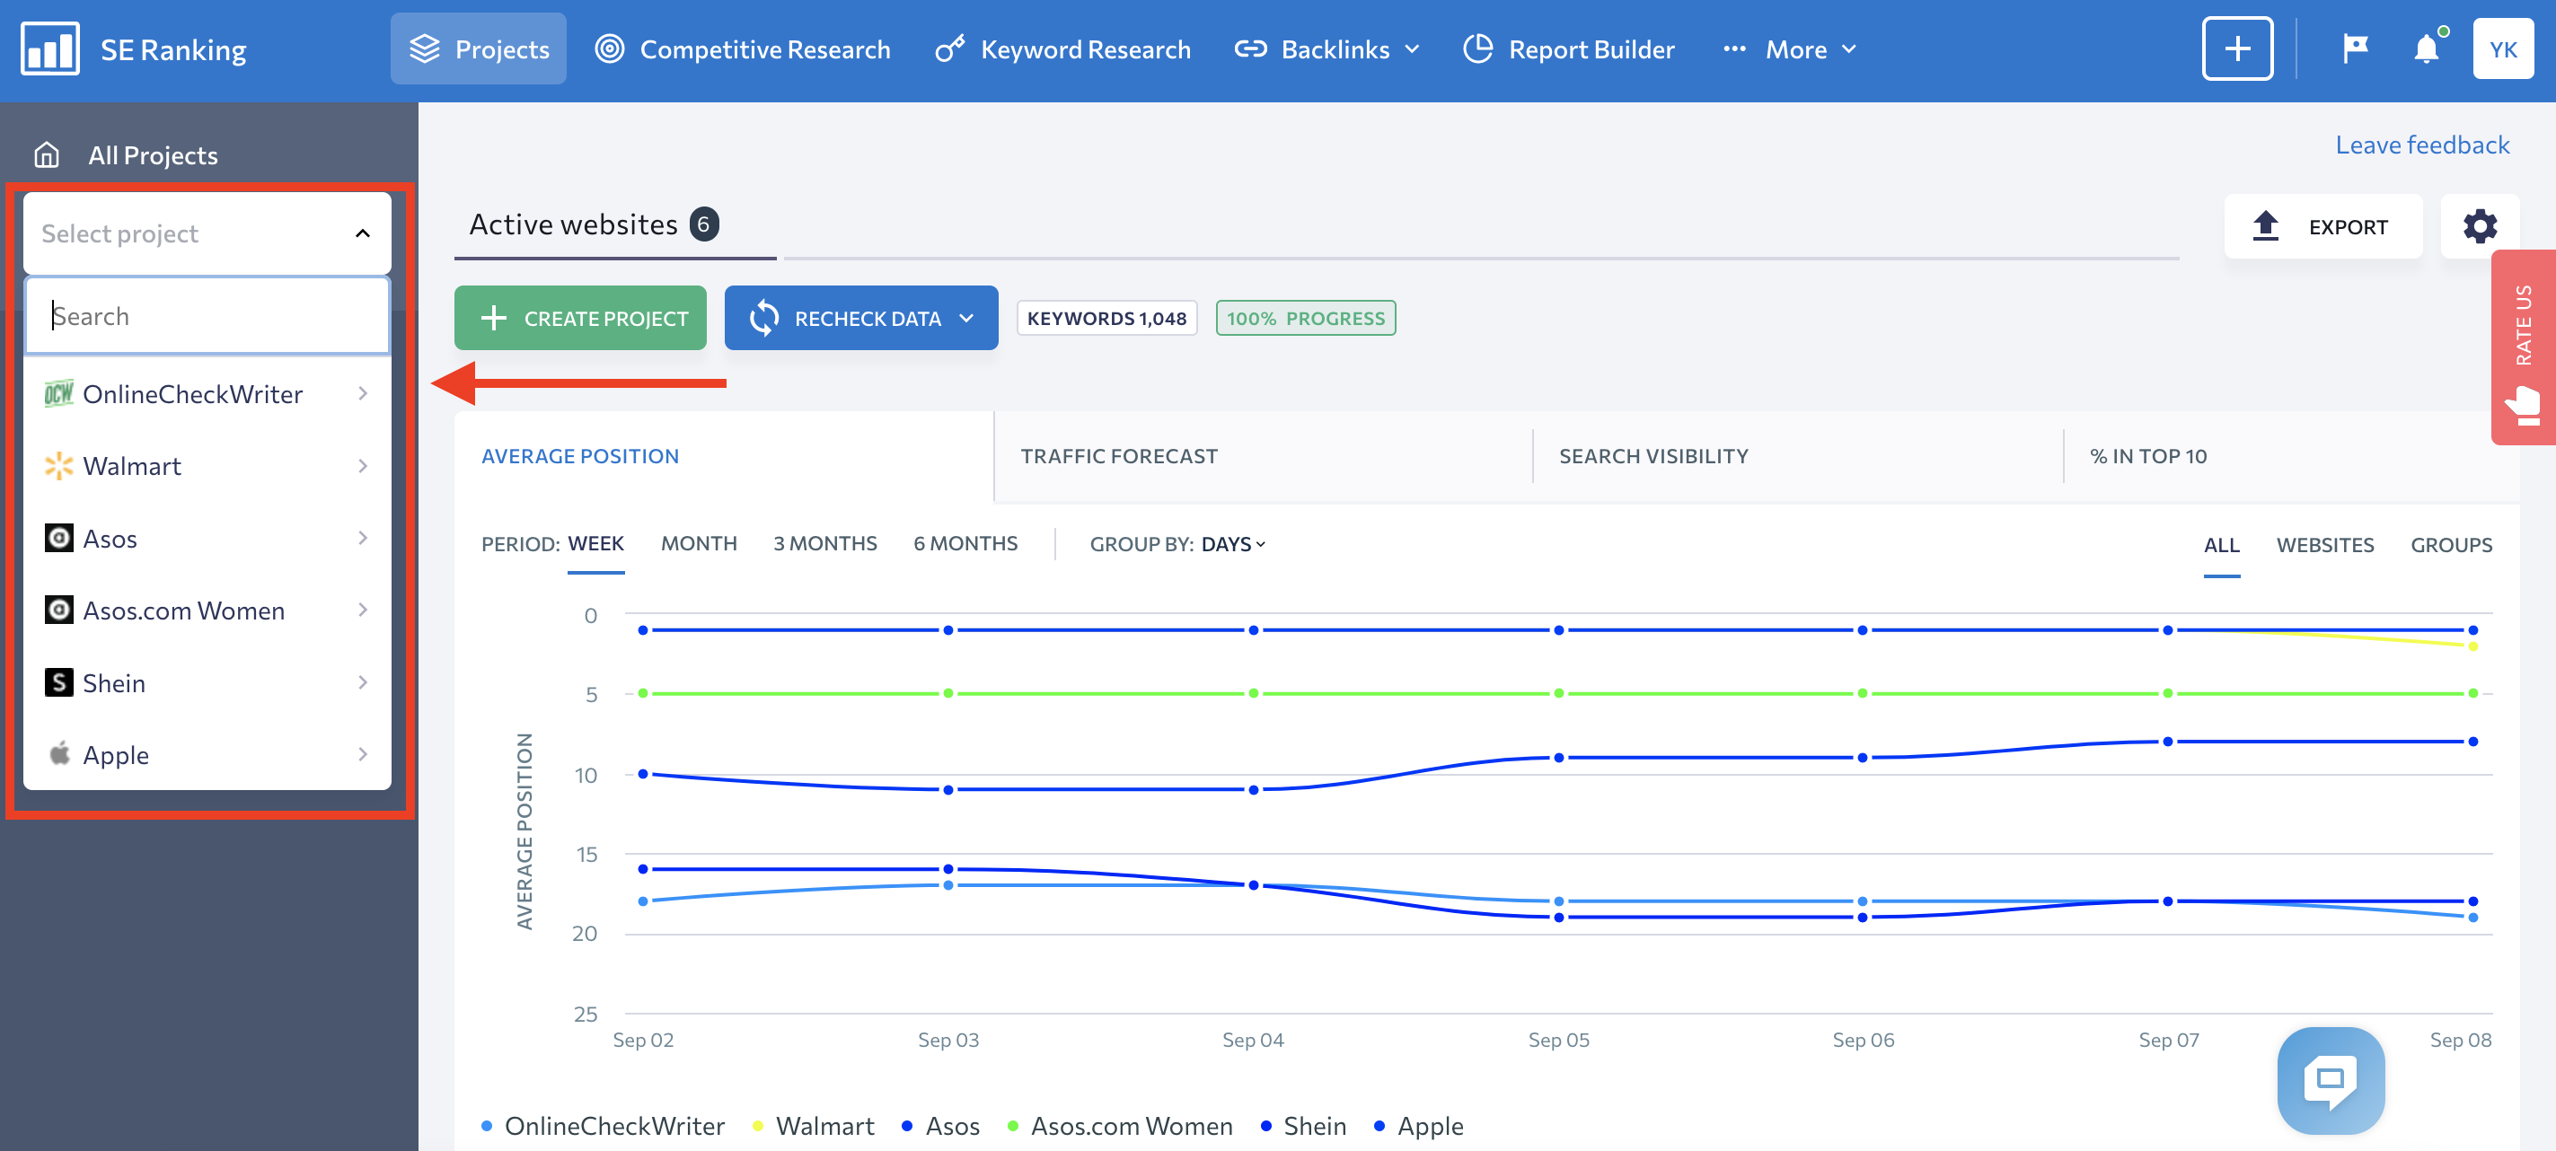This screenshot has height=1151, width=2556.
Task: Click Leave feedback link
Action: coord(2422,145)
